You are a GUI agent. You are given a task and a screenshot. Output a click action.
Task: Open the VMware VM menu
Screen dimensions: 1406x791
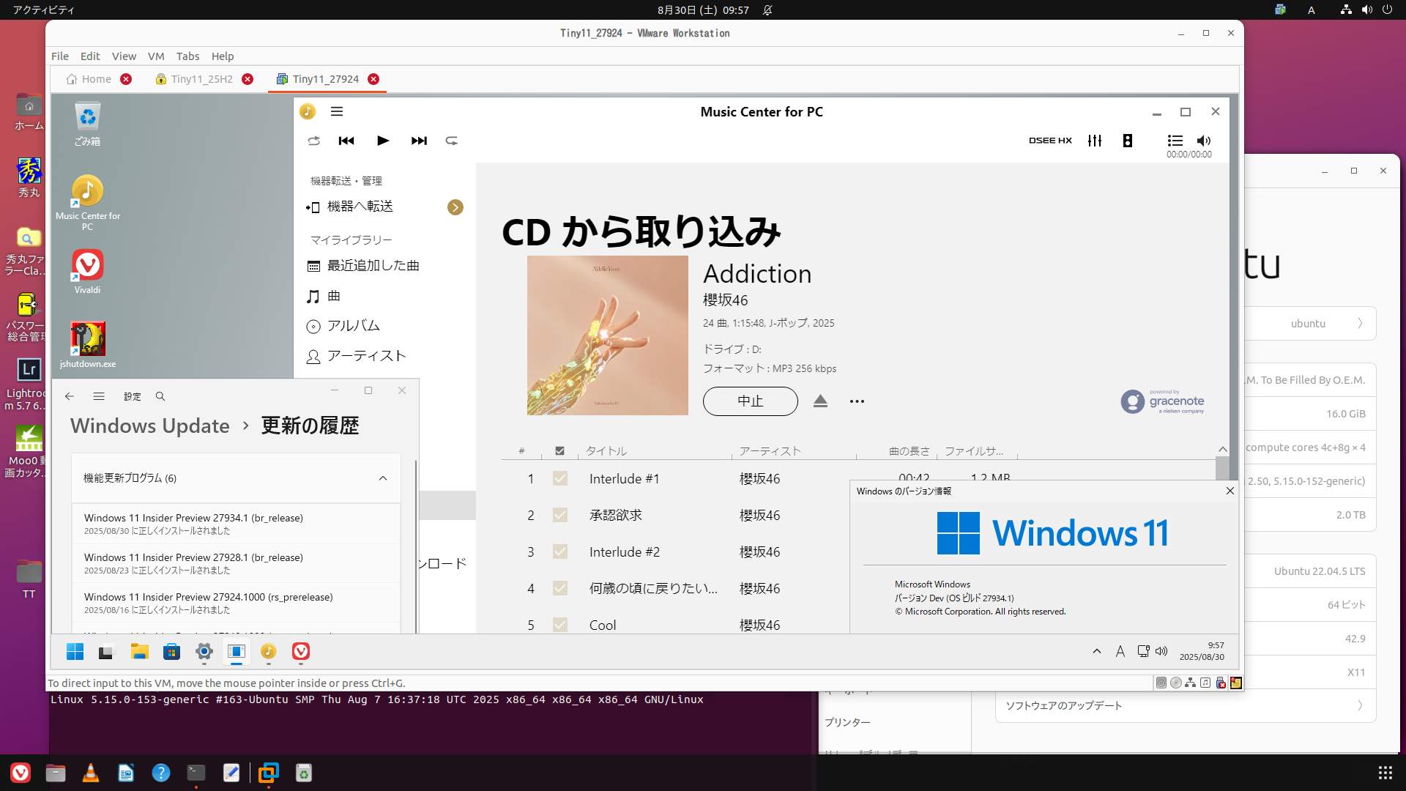pyautogui.click(x=156, y=56)
